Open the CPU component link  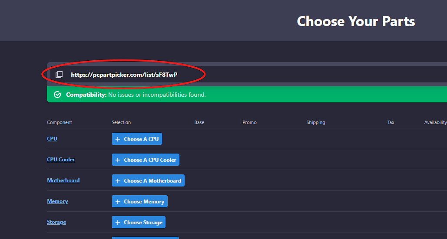pos(52,138)
